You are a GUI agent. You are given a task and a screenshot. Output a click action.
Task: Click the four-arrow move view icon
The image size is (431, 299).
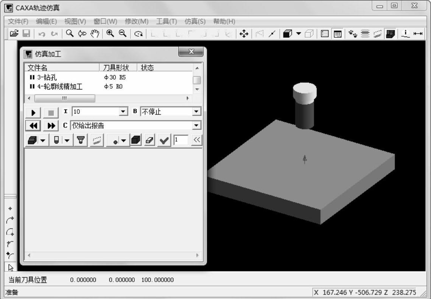[x=244, y=34]
